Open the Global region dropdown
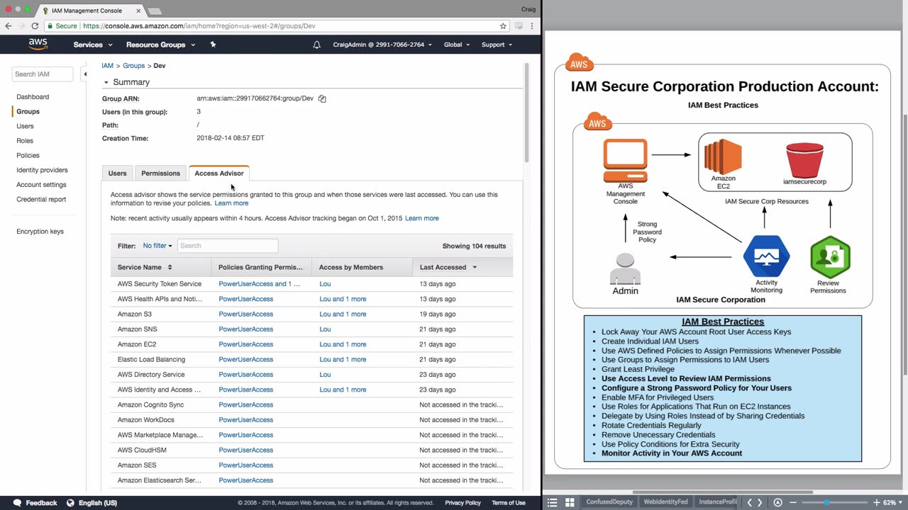908x510 pixels. [457, 45]
